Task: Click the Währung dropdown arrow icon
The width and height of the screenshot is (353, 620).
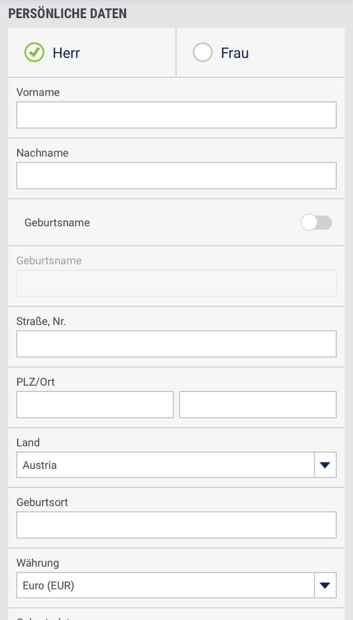Action: coord(325,585)
